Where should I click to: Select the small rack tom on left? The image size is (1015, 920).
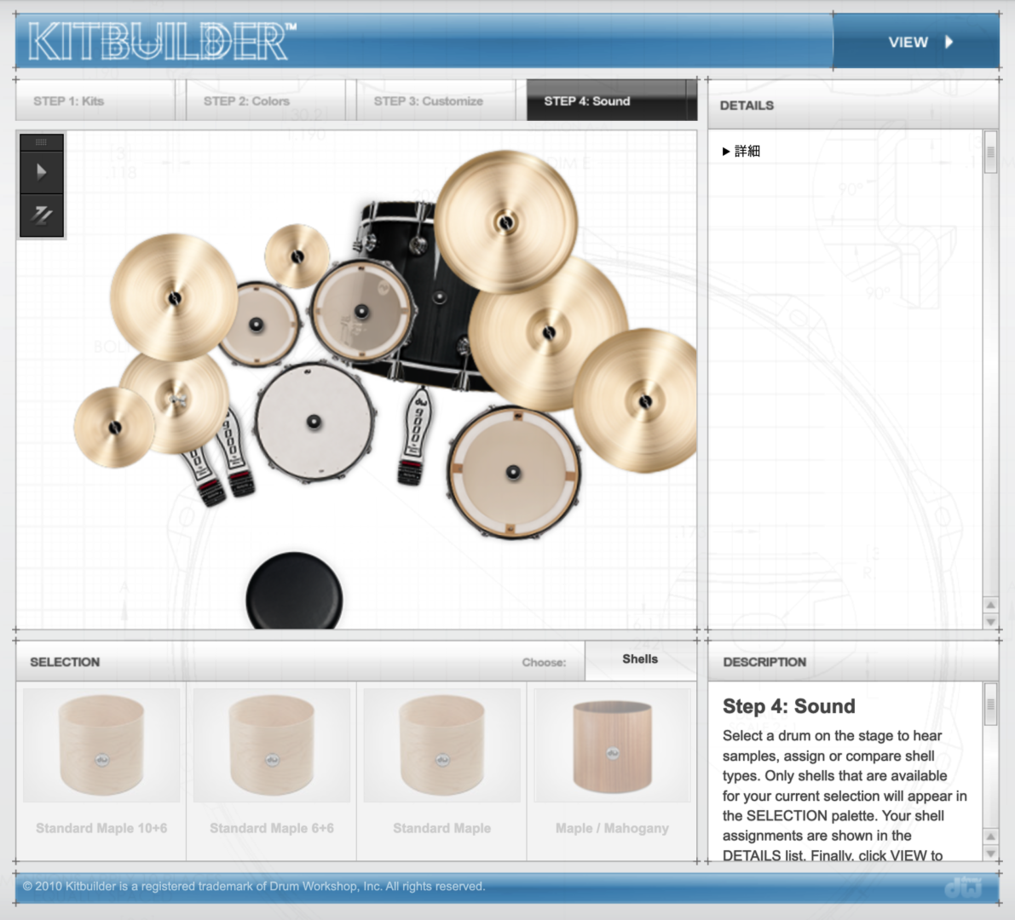[x=257, y=325]
